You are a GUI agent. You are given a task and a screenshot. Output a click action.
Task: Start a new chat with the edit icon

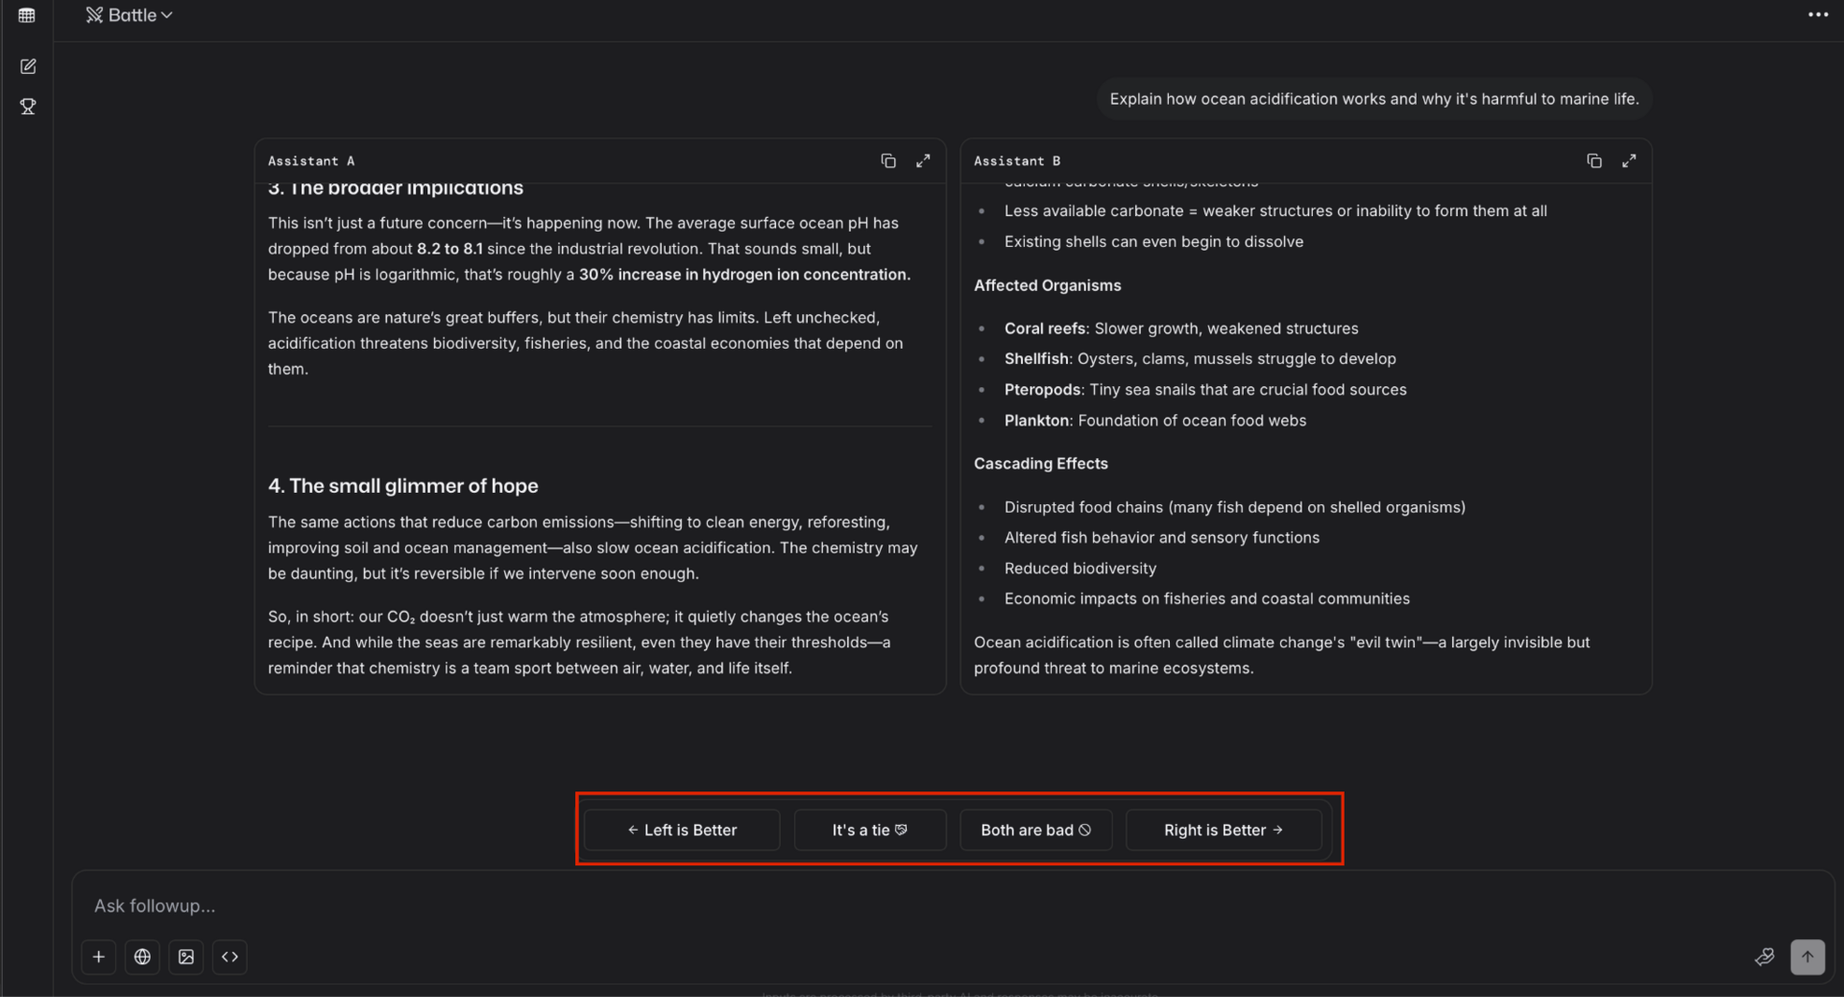(28, 66)
